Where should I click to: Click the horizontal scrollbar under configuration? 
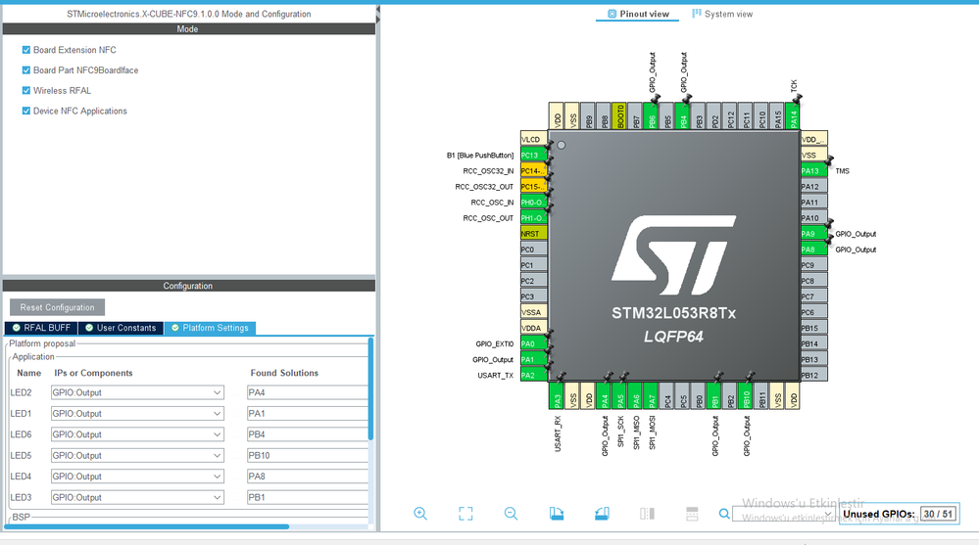tap(147, 527)
